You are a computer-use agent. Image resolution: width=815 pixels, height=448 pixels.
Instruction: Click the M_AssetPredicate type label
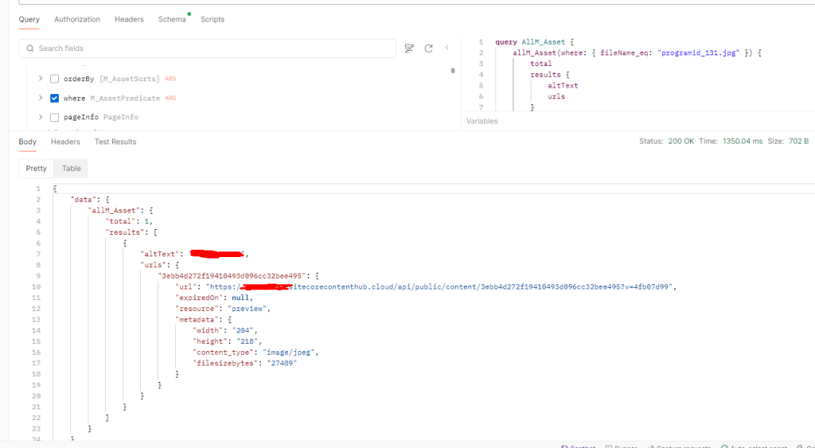tap(125, 98)
